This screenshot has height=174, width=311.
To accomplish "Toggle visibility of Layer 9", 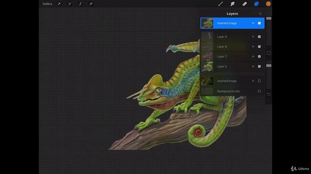I will point(259,37).
